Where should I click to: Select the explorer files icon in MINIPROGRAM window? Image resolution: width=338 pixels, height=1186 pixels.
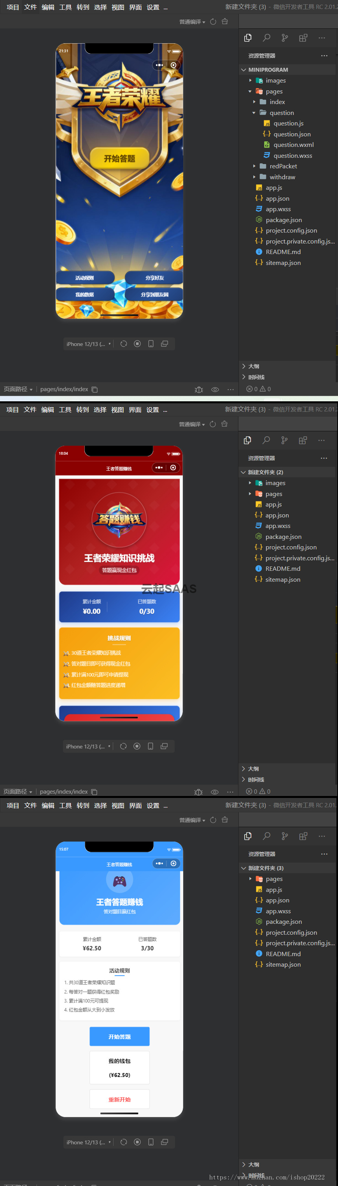[248, 38]
